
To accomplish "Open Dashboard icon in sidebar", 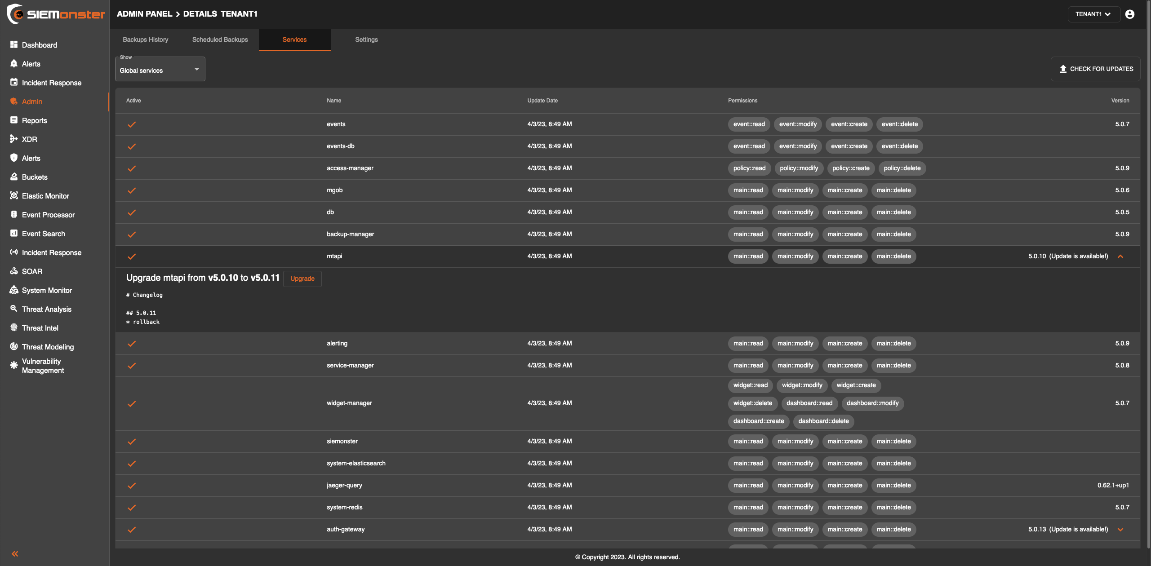I will pyautogui.click(x=14, y=45).
